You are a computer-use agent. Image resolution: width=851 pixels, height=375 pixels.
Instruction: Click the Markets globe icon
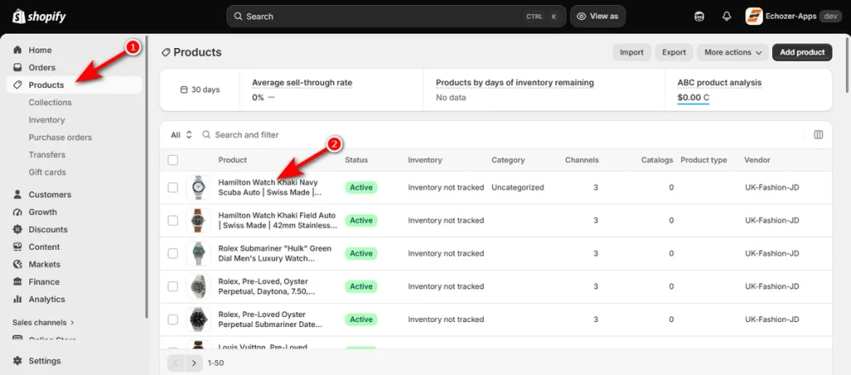18,265
